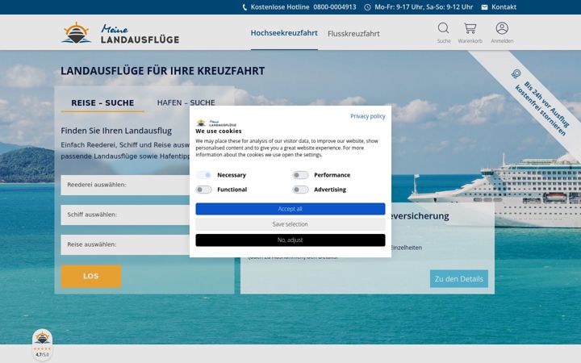Open the Suche search icon
The width and height of the screenshot is (581, 363).
click(x=443, y=28)
